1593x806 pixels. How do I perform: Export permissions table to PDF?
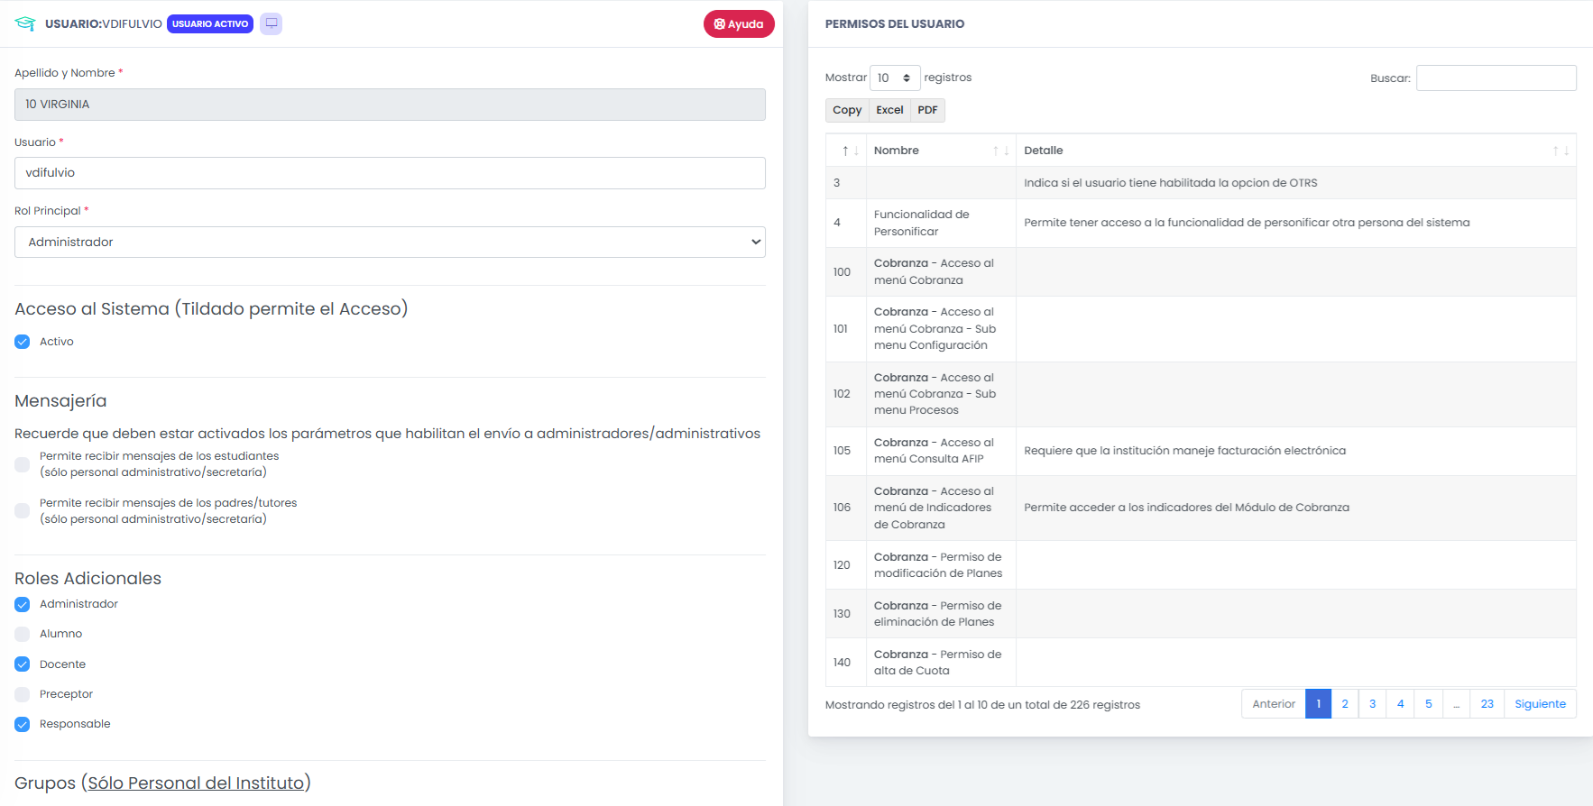coord(927,110)
